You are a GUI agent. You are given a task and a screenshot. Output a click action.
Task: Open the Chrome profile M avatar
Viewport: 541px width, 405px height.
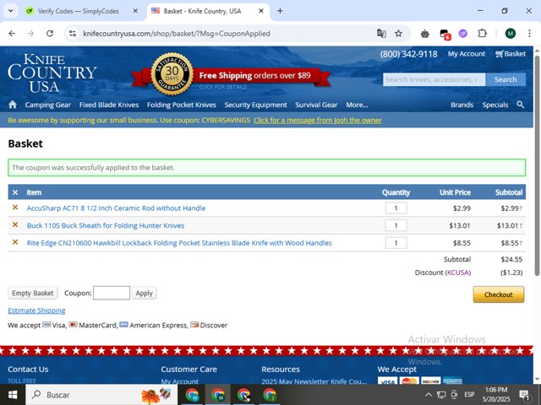pyautogui.click(x=511, y=34)
